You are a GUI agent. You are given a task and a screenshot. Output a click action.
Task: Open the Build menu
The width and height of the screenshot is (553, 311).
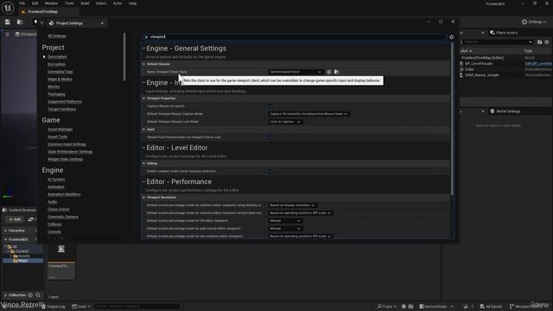pos(85,3)
